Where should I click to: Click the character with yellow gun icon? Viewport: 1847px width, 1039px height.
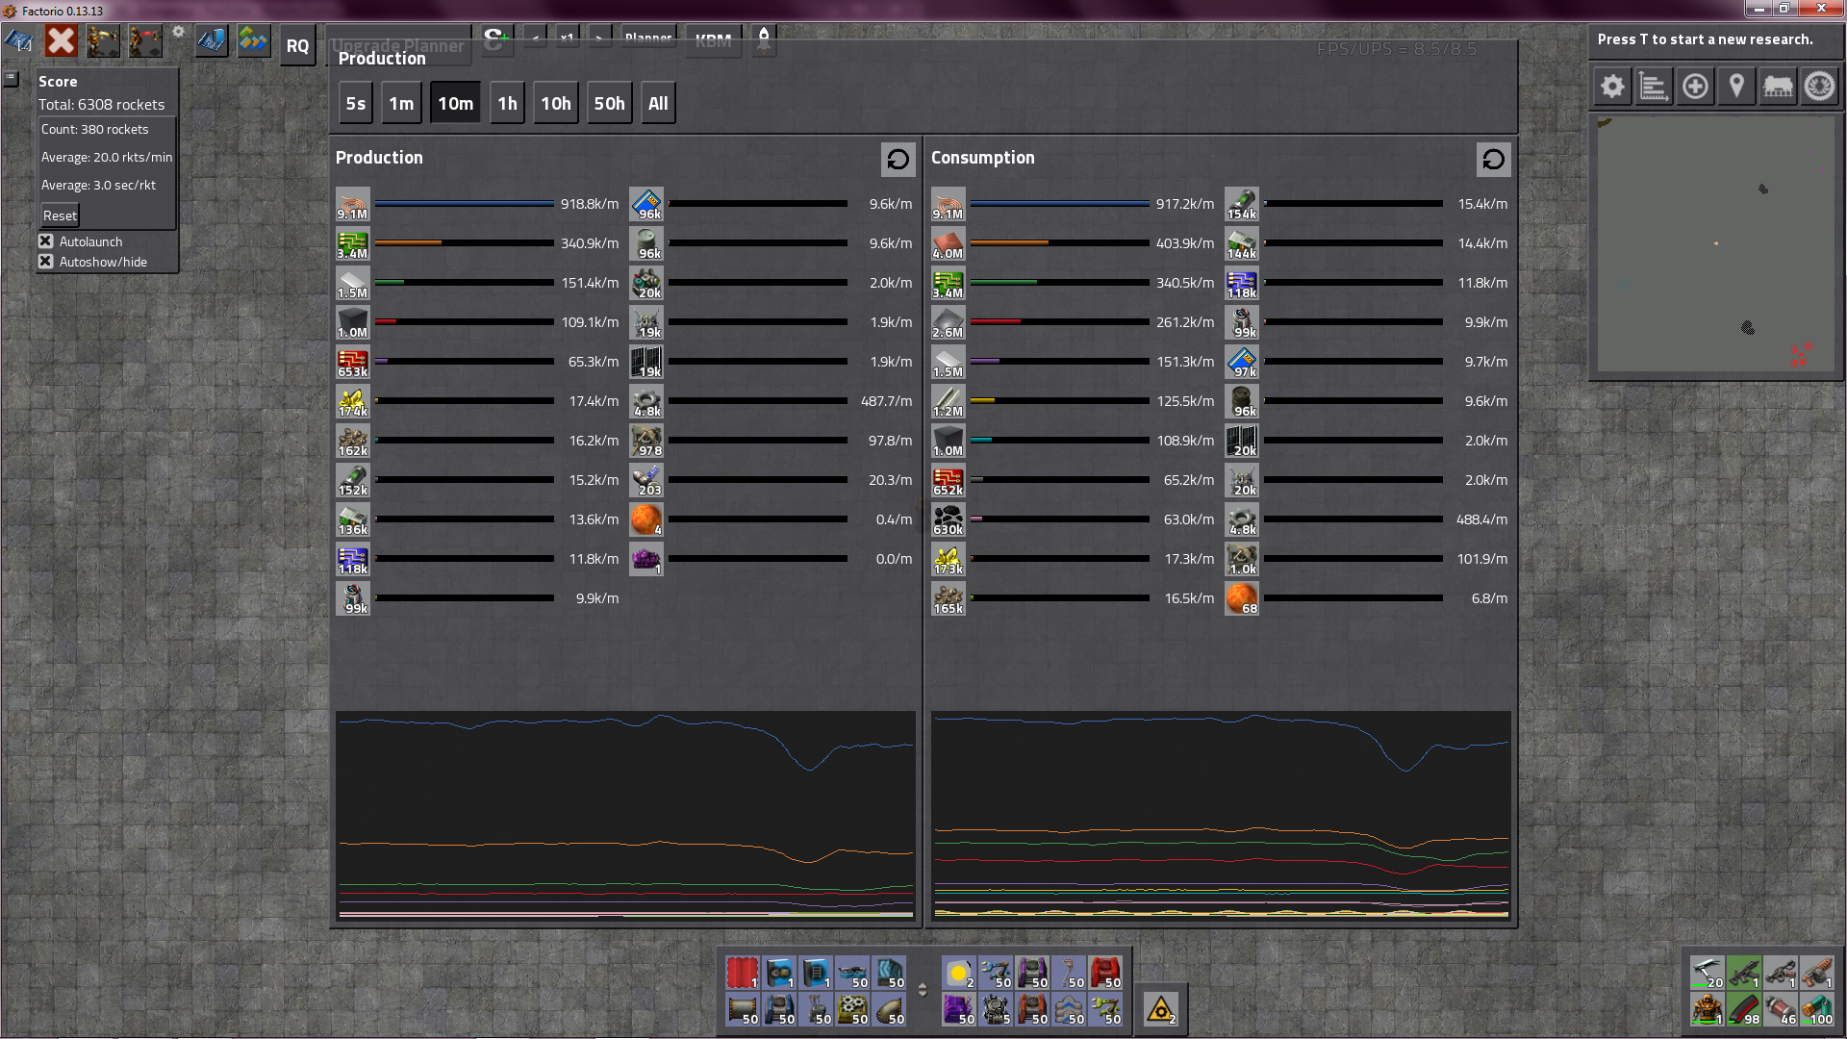pos(103,41)
